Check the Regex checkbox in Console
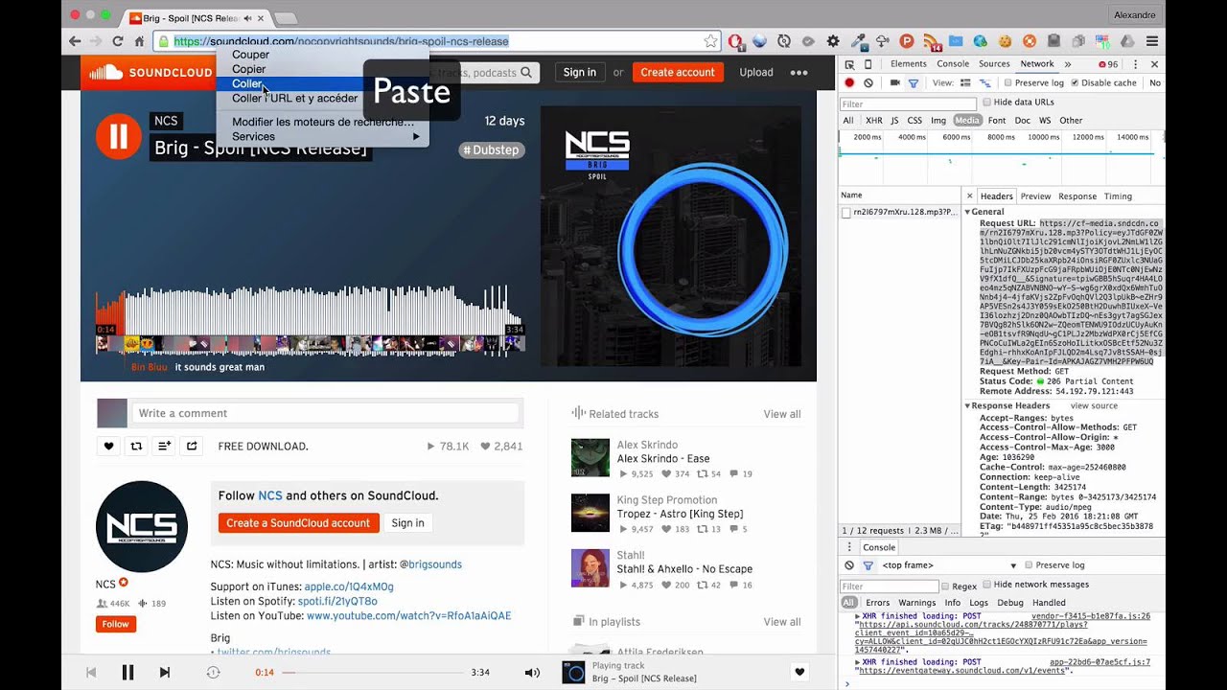Image resolution: width=1227 pixels, height=690 pixels. click(x=945, y=586)
